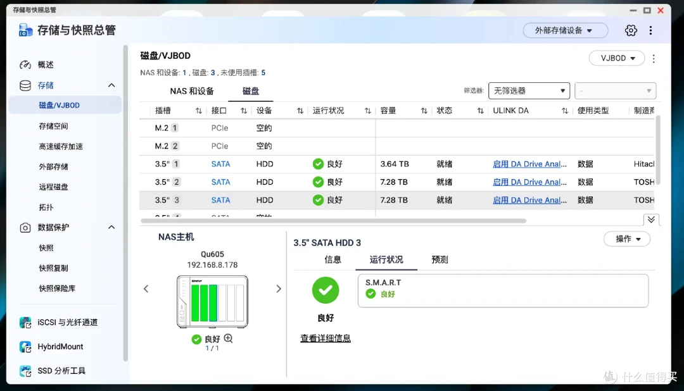This screenshot has width=684, height=391.
Task: Click the 存储 disk stack icon
Action: tap(25, 85)
